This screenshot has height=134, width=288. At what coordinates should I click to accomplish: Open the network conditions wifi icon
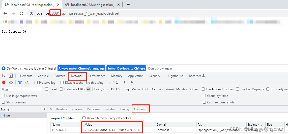[x=116, y=82]
